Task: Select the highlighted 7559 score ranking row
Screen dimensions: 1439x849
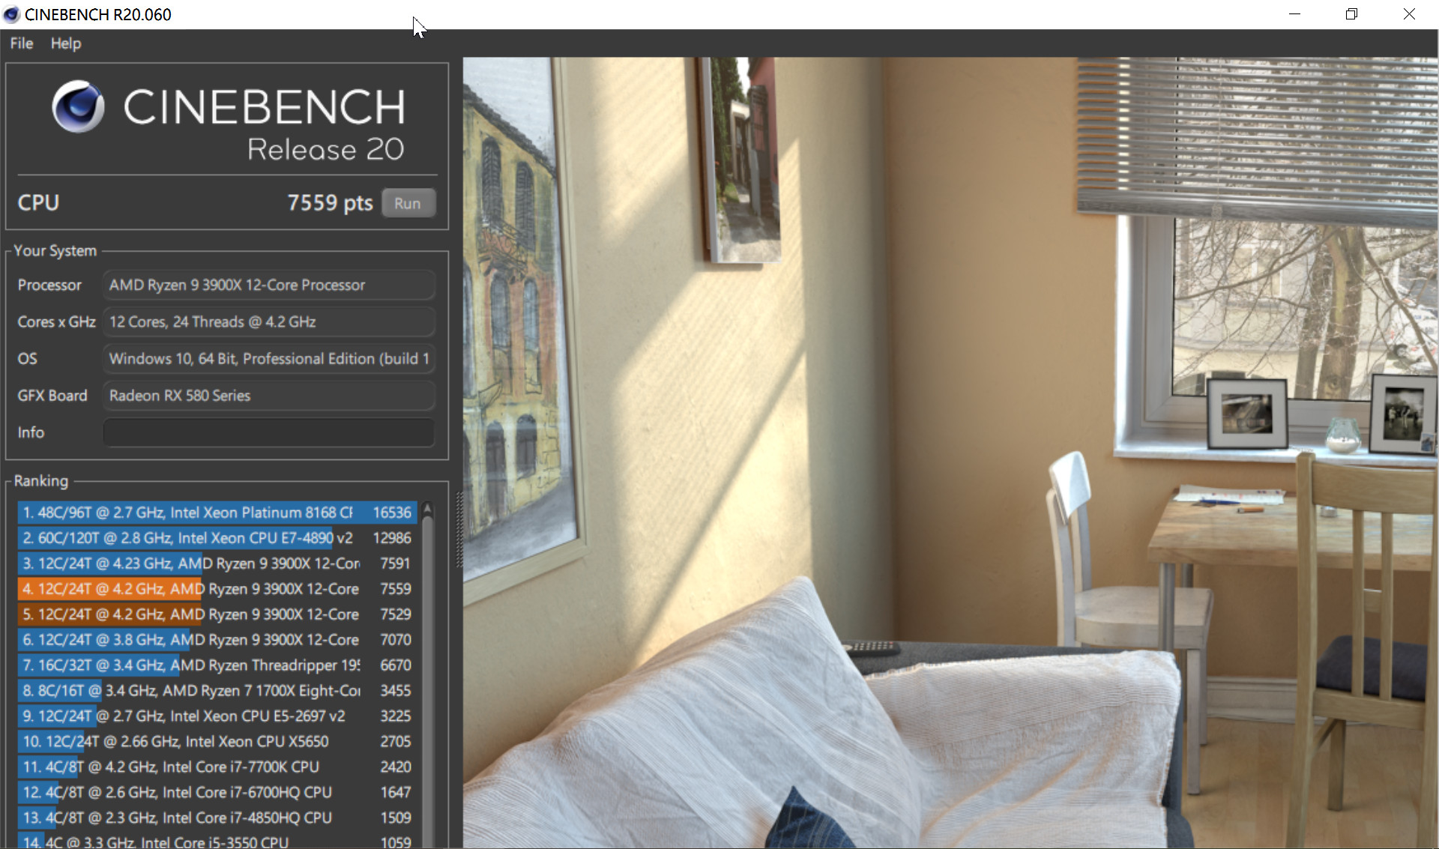Action: (216, 589)
